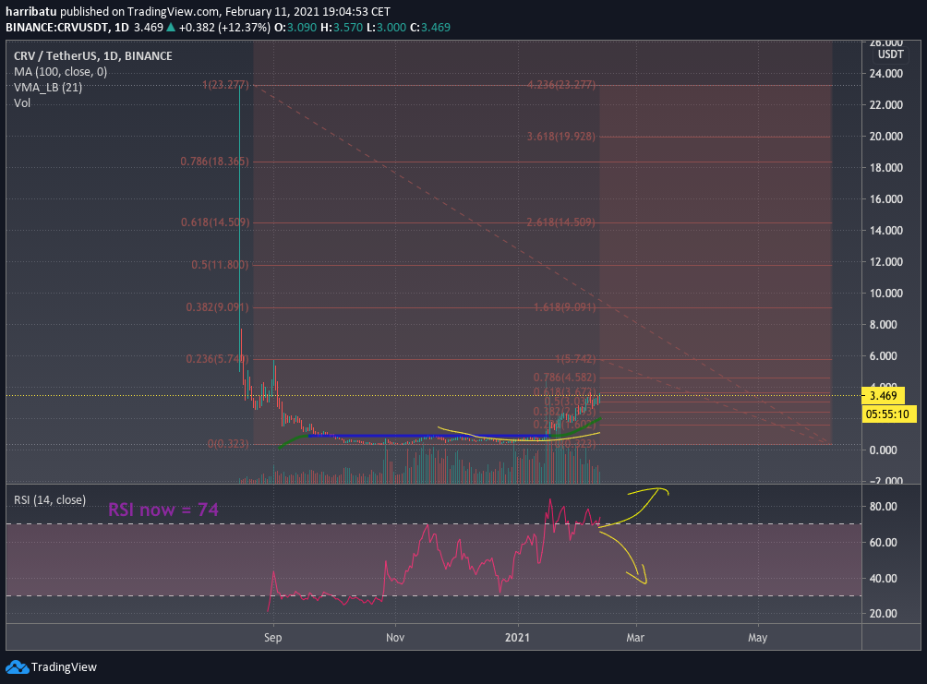Click the BINANCE:CRVUSDT, 1D symbol in header

point(66,27)
